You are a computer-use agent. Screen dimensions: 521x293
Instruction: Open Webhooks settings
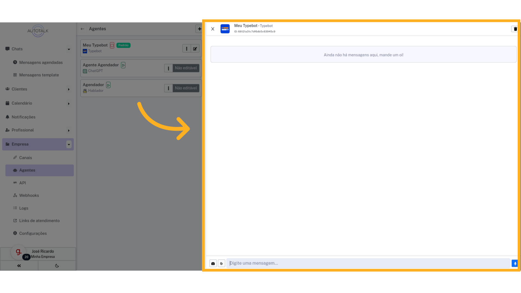pyautogui.click(x=29, y=195)
